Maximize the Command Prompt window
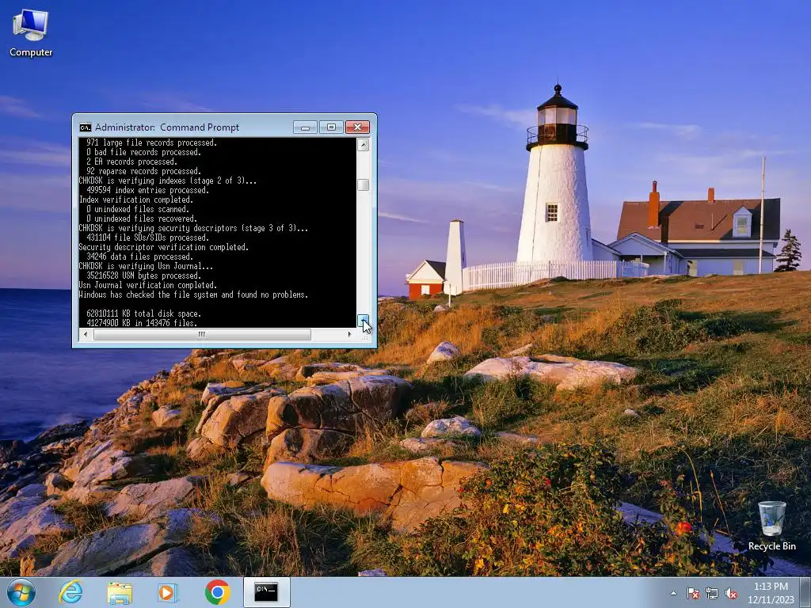Viewport: 811px width, 608px height. [331, 127]
